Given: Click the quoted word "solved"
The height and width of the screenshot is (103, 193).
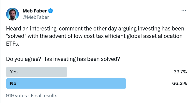Looking at the screenshot, I should [x=16, y=36].
